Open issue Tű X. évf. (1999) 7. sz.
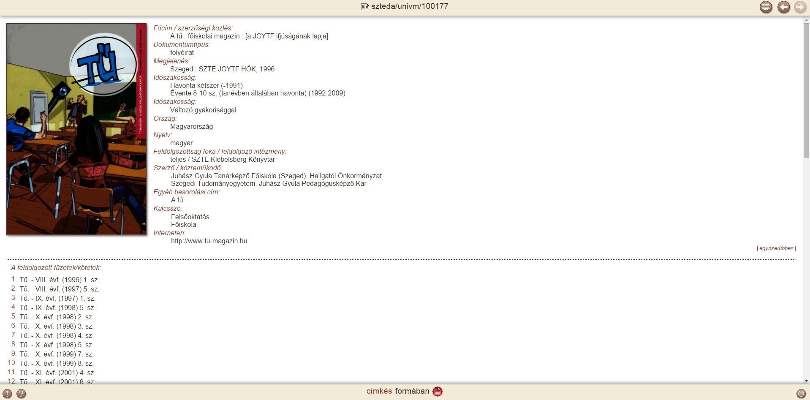The height and width of the screenshot is (400, 810). (x=57, y=354)
